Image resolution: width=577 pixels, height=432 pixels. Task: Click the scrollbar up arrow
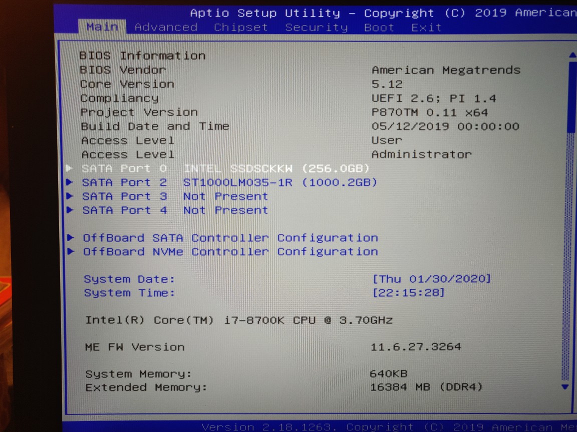572,55
